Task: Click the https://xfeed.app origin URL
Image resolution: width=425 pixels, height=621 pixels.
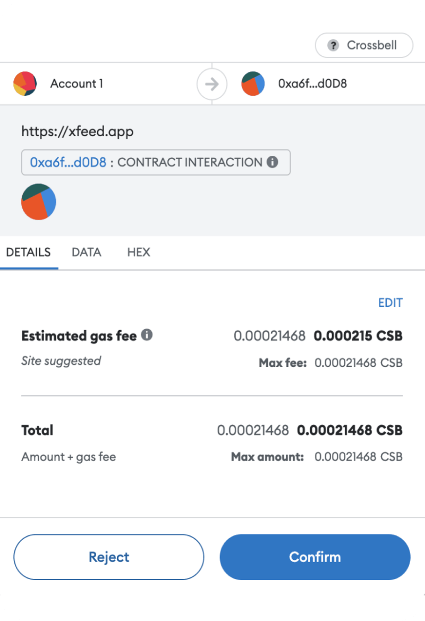Action: click(78, 131)
